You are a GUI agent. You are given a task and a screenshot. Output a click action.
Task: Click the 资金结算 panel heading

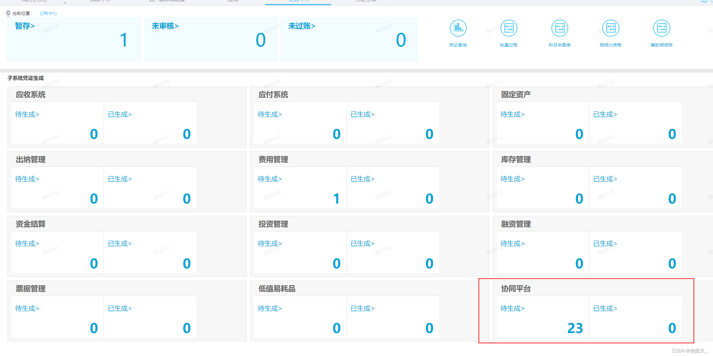pyautogui.click(x=31, y=224)
